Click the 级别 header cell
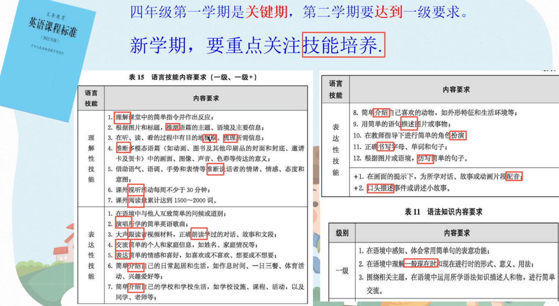This screenshot has width=559, height=306. (342, 233)
